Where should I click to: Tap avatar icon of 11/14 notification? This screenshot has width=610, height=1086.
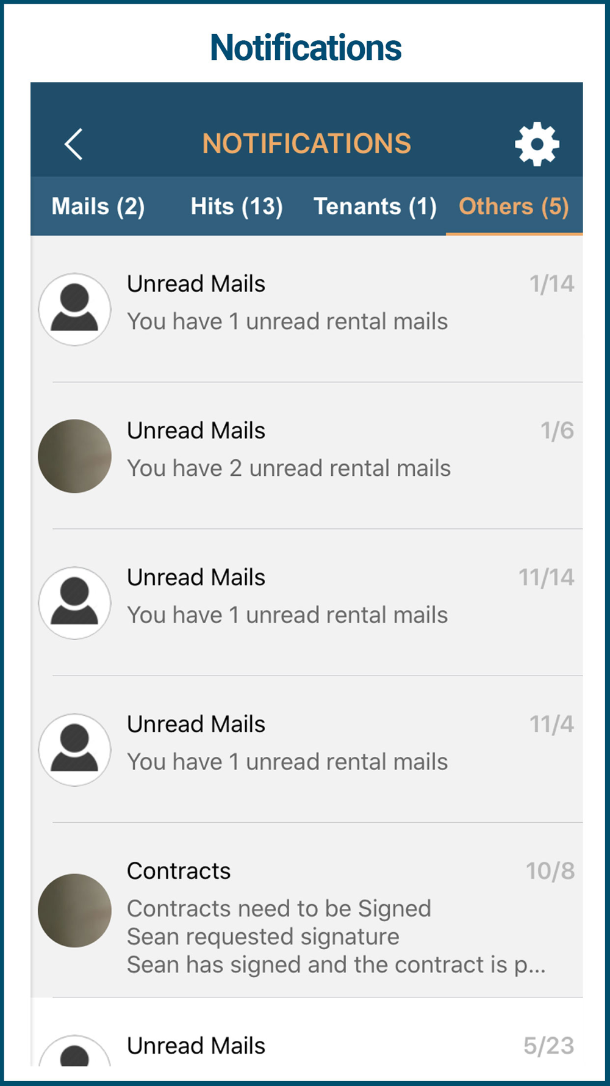pyautogui.click(x=74, y=603)
